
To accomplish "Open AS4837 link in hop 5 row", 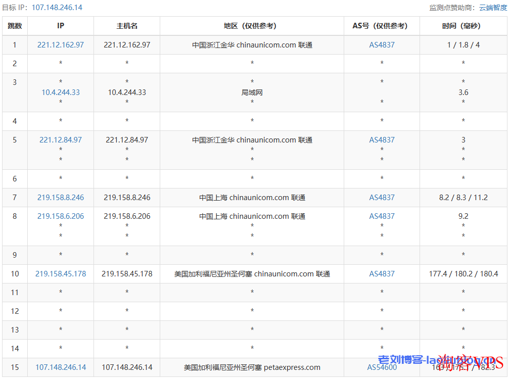I will [382, 140].
